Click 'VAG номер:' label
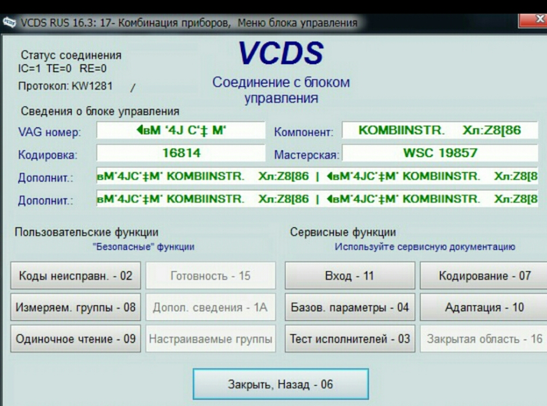 tap(50, 132)
